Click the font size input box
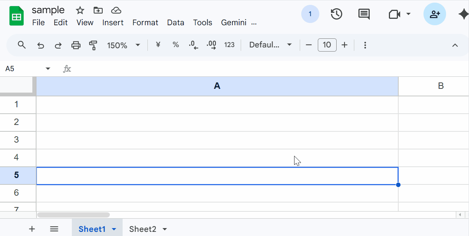 [x=327, y=45]
